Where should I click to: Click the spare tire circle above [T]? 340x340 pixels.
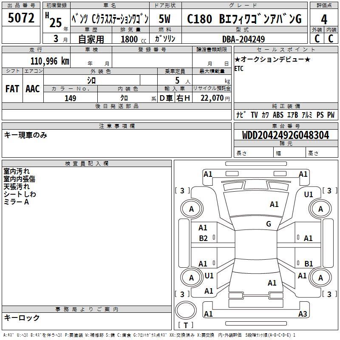coord(186,311)
